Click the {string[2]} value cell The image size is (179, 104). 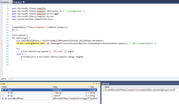pos(71,90)
